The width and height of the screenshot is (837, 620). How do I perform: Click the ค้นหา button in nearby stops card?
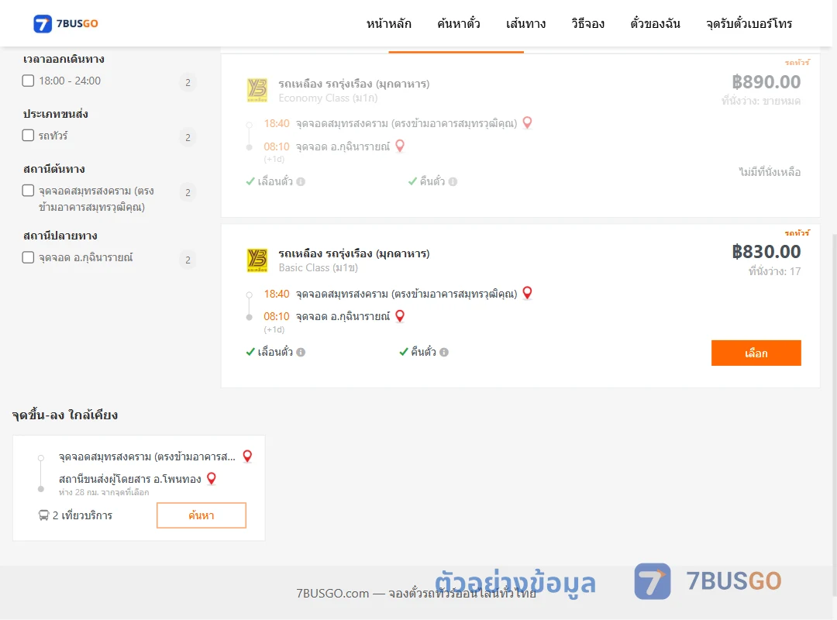click(x=201, y=515)
